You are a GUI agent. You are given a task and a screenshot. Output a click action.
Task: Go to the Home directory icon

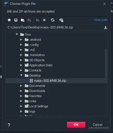9,20
